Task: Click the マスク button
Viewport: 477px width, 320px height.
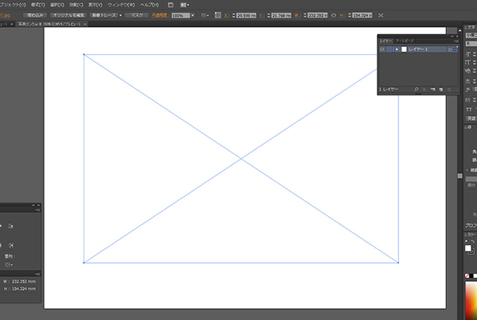Action: click(x=137, y=15)
